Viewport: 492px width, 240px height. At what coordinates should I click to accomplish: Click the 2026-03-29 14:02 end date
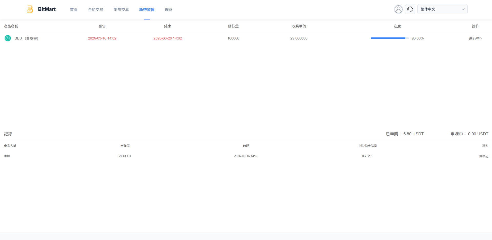click(x=168, y=38)
